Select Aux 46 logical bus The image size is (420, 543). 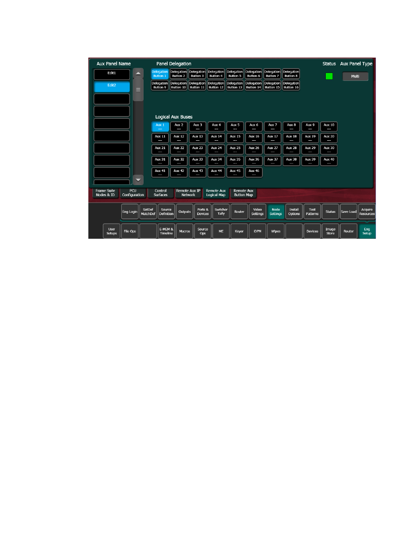254,172
